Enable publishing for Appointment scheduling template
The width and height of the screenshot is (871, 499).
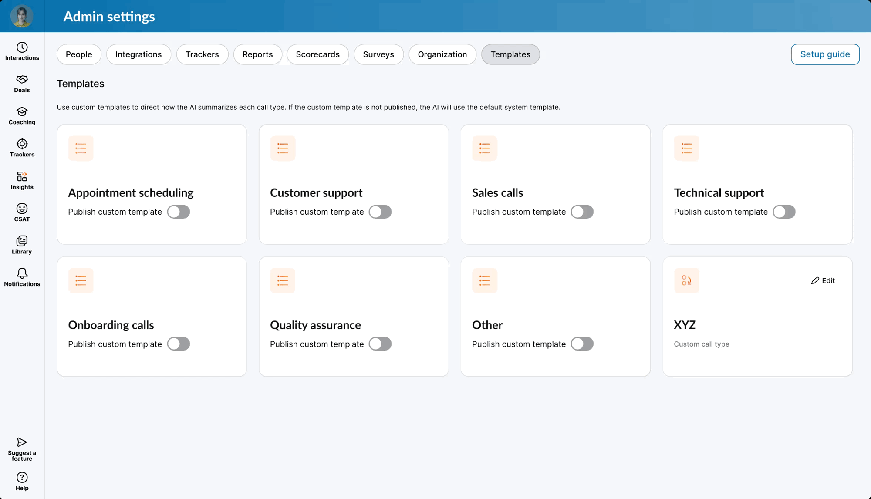tap(178, 212)
